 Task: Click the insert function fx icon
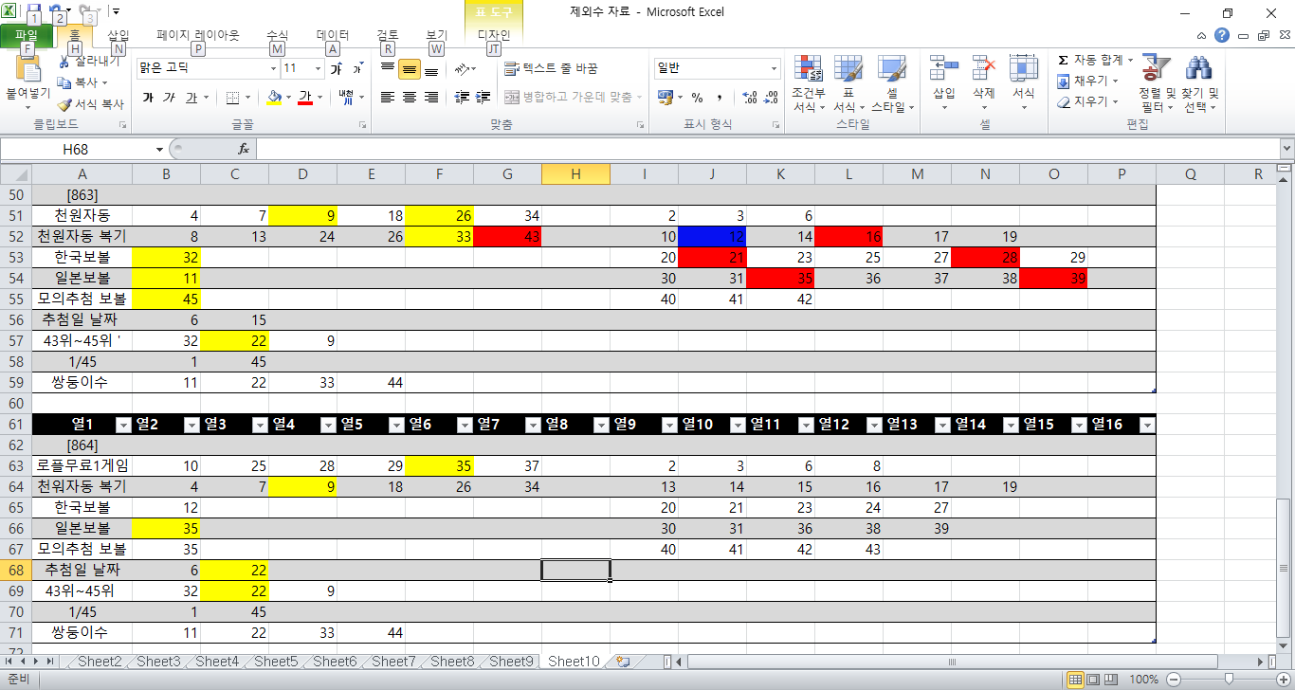[x=244, y=149]
